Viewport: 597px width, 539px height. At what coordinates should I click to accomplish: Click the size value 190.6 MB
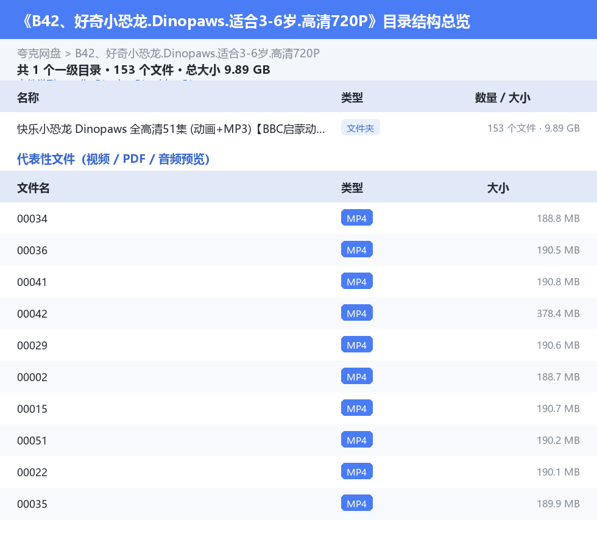[558, 345]
